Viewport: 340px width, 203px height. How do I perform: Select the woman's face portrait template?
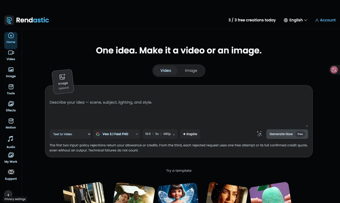click(227, 193)
